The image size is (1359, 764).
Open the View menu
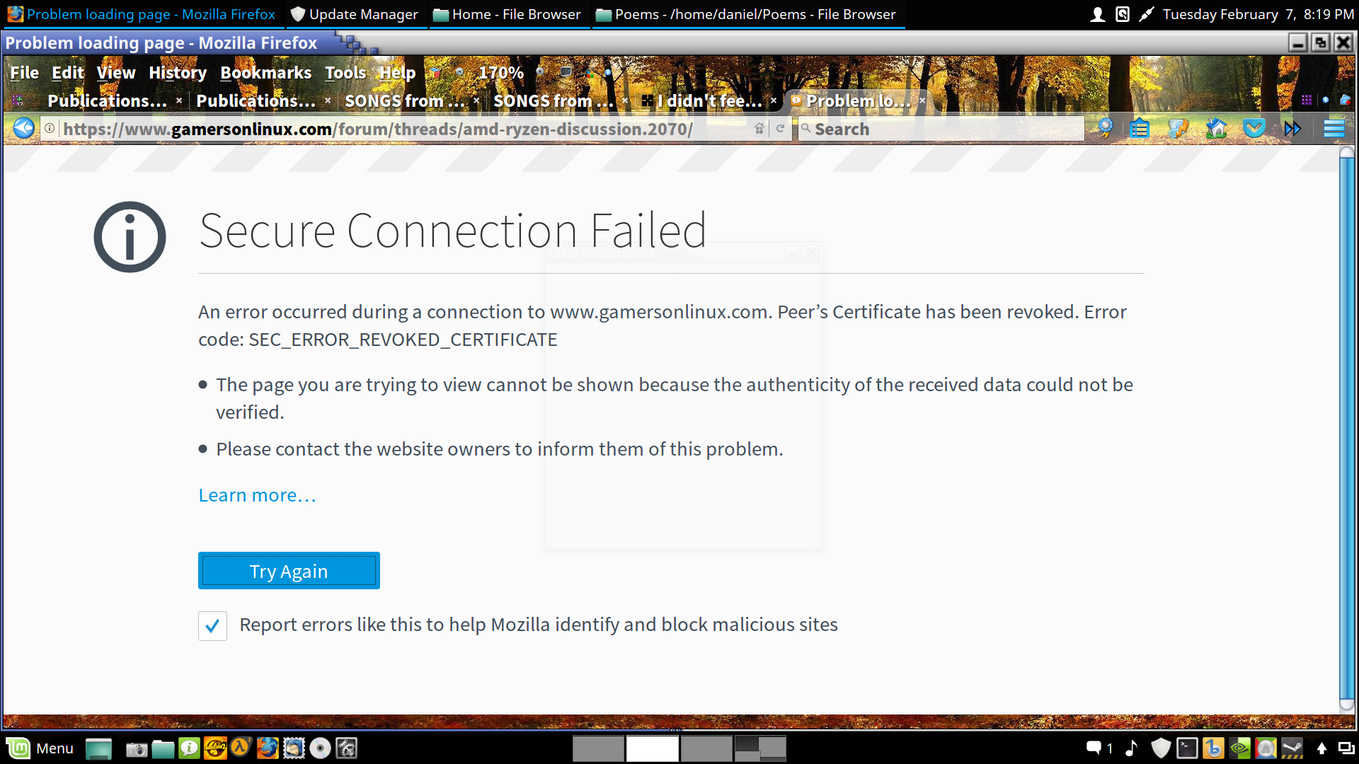point(116,73)
